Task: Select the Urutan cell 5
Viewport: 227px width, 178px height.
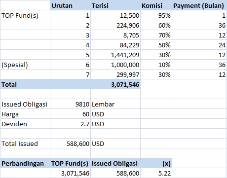Action: 70,55
